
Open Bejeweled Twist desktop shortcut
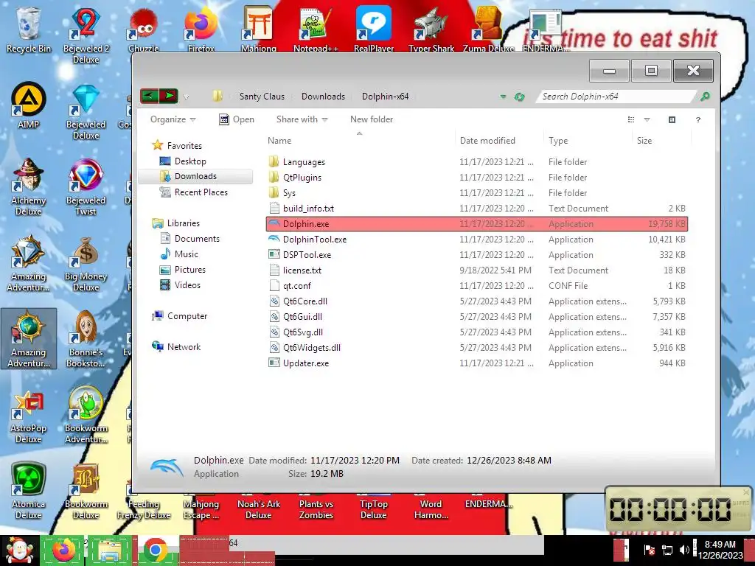click(86, 186)
